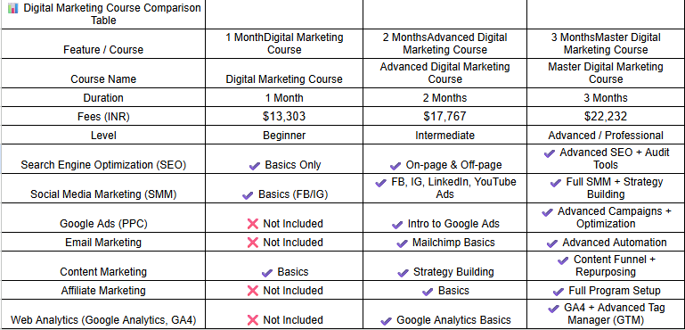Click checkmark beside Full Program Setup

[x=559, y=292]
